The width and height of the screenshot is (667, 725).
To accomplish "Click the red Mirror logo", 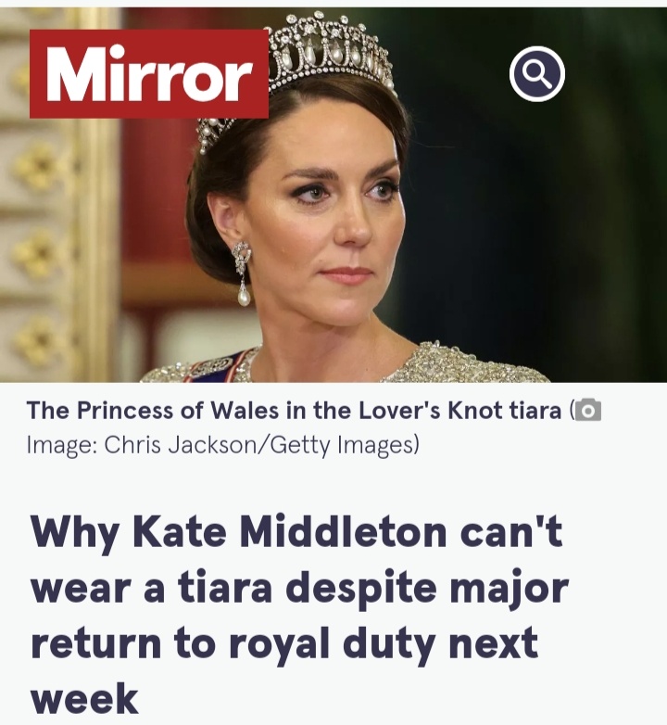I will point(149,73).
